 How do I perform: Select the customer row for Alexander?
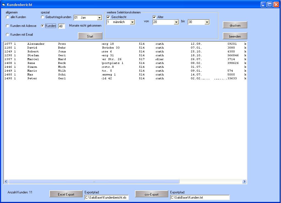pos(36,44)
